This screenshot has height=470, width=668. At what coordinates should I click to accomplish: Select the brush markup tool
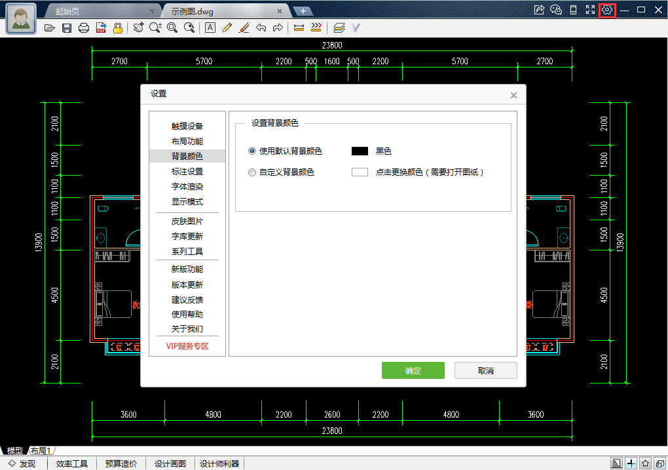pos(244,28)
